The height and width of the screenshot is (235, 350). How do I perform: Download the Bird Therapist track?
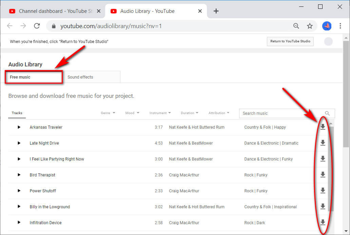(x=323, y=175)
